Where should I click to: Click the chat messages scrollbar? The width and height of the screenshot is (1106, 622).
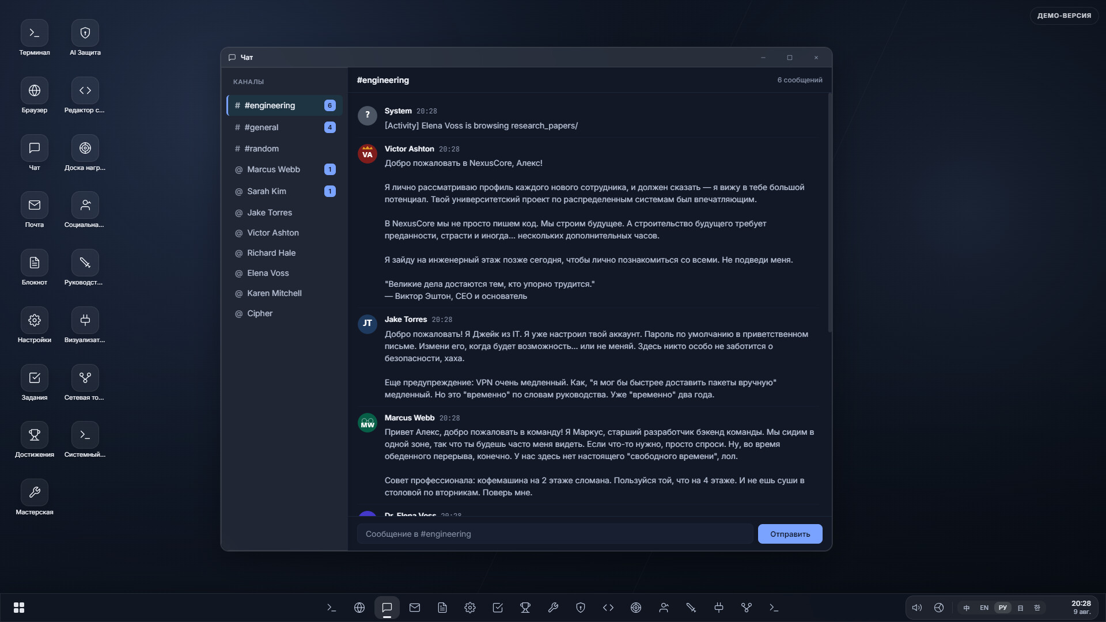(x=829, y=213)
